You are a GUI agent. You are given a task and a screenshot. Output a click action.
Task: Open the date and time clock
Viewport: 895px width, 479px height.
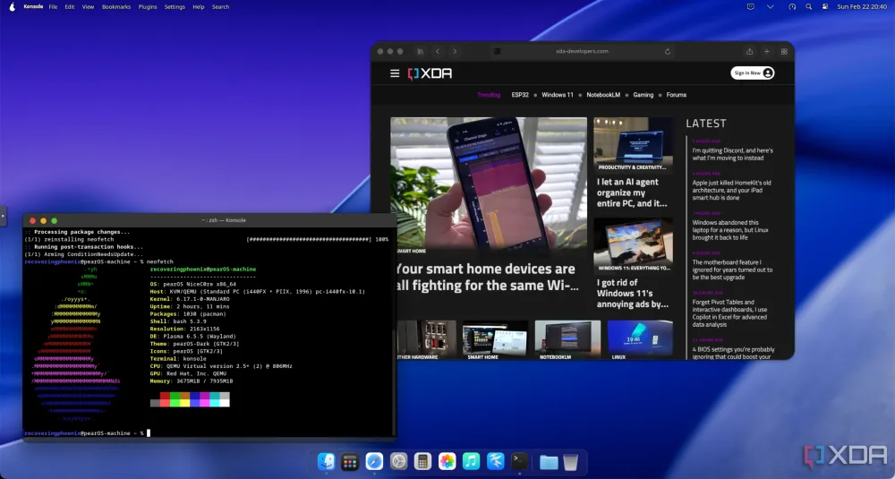click(x=862, y=7)
